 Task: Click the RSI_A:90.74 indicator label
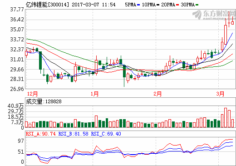pyautogui.click(x=41, y=134)
